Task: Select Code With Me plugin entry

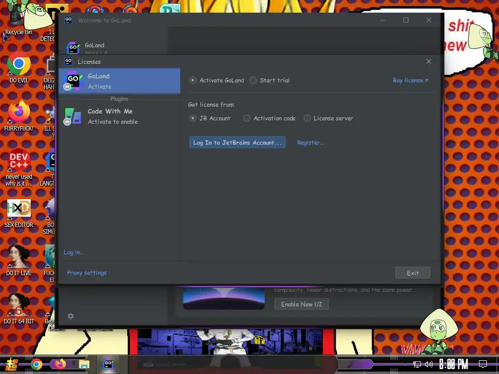Action: (x=119, y=116)
